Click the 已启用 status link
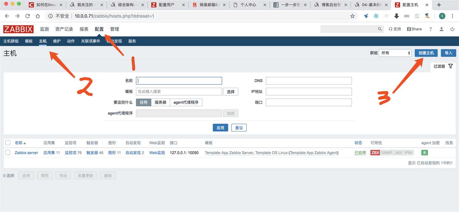The height and width of the screenshot is (212, 459). click(x=360, y=153)
